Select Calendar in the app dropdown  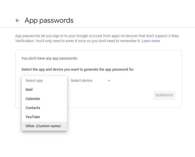tap(33, 99)
